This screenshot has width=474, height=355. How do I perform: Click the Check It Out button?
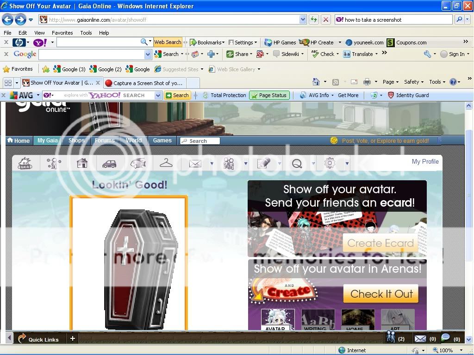point(381,294)
